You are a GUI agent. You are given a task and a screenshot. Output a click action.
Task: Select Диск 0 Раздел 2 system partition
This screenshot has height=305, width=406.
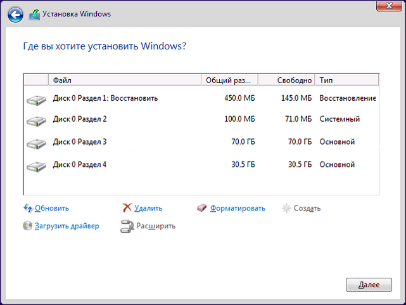[80, 119]
